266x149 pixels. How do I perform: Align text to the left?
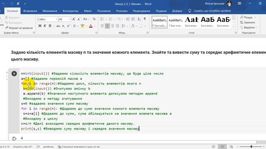click(x=102, y=26)
